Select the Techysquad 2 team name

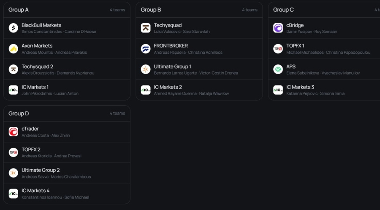click(x=37, y=66)
